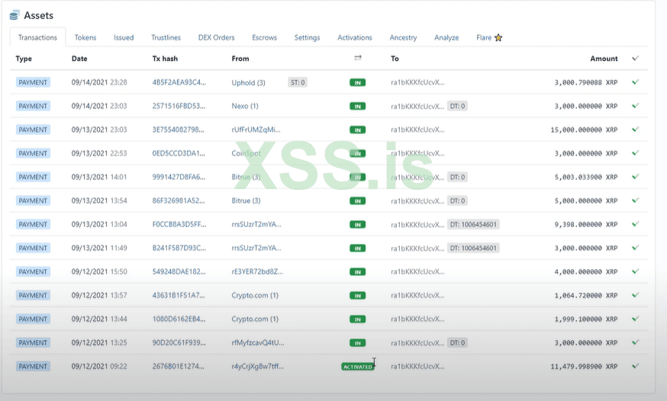The height and width of the screenshot is (401, 667).
Task: Open transaction hash 0ED5CCD3DA1...
Action: pyautogui.click(x=179, y=153)
